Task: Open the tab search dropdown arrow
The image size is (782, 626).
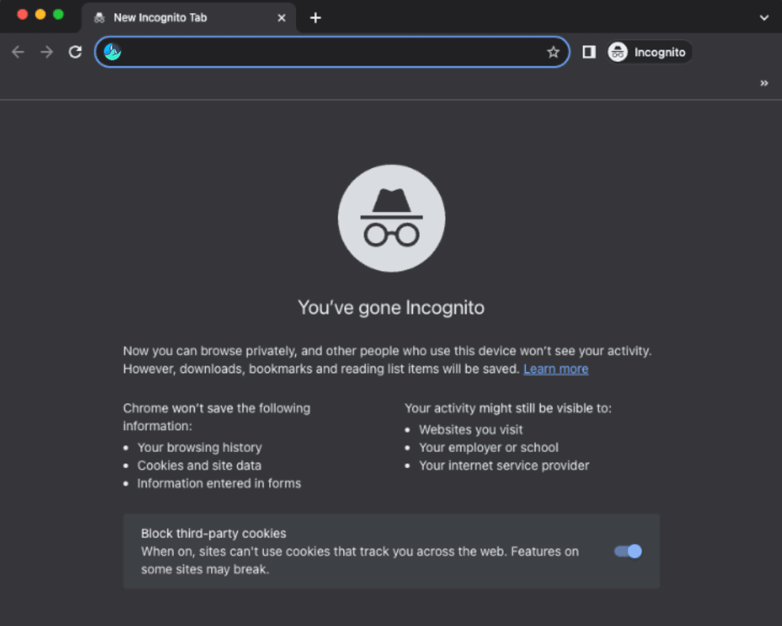Action: click(764, 18)
